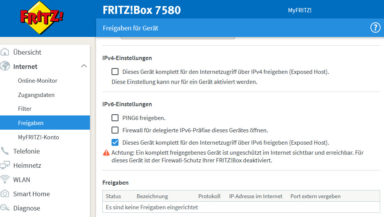Screen dimensions: 384x217
Task: Click IPv4-Einstellungen heading
Action: point(127,58)
